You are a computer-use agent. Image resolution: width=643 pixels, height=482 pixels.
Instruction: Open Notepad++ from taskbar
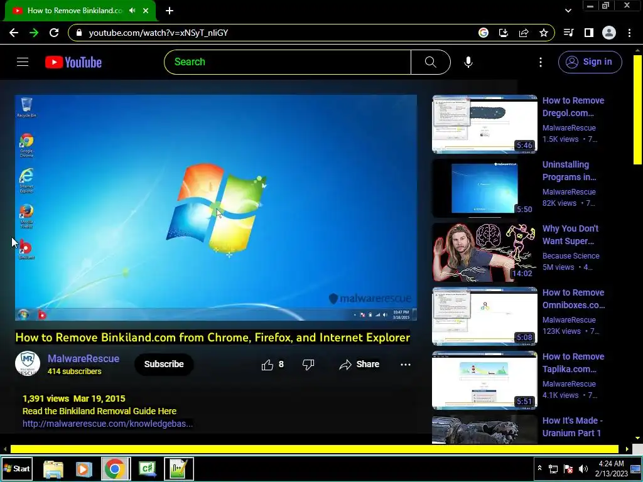click(179, 468)
